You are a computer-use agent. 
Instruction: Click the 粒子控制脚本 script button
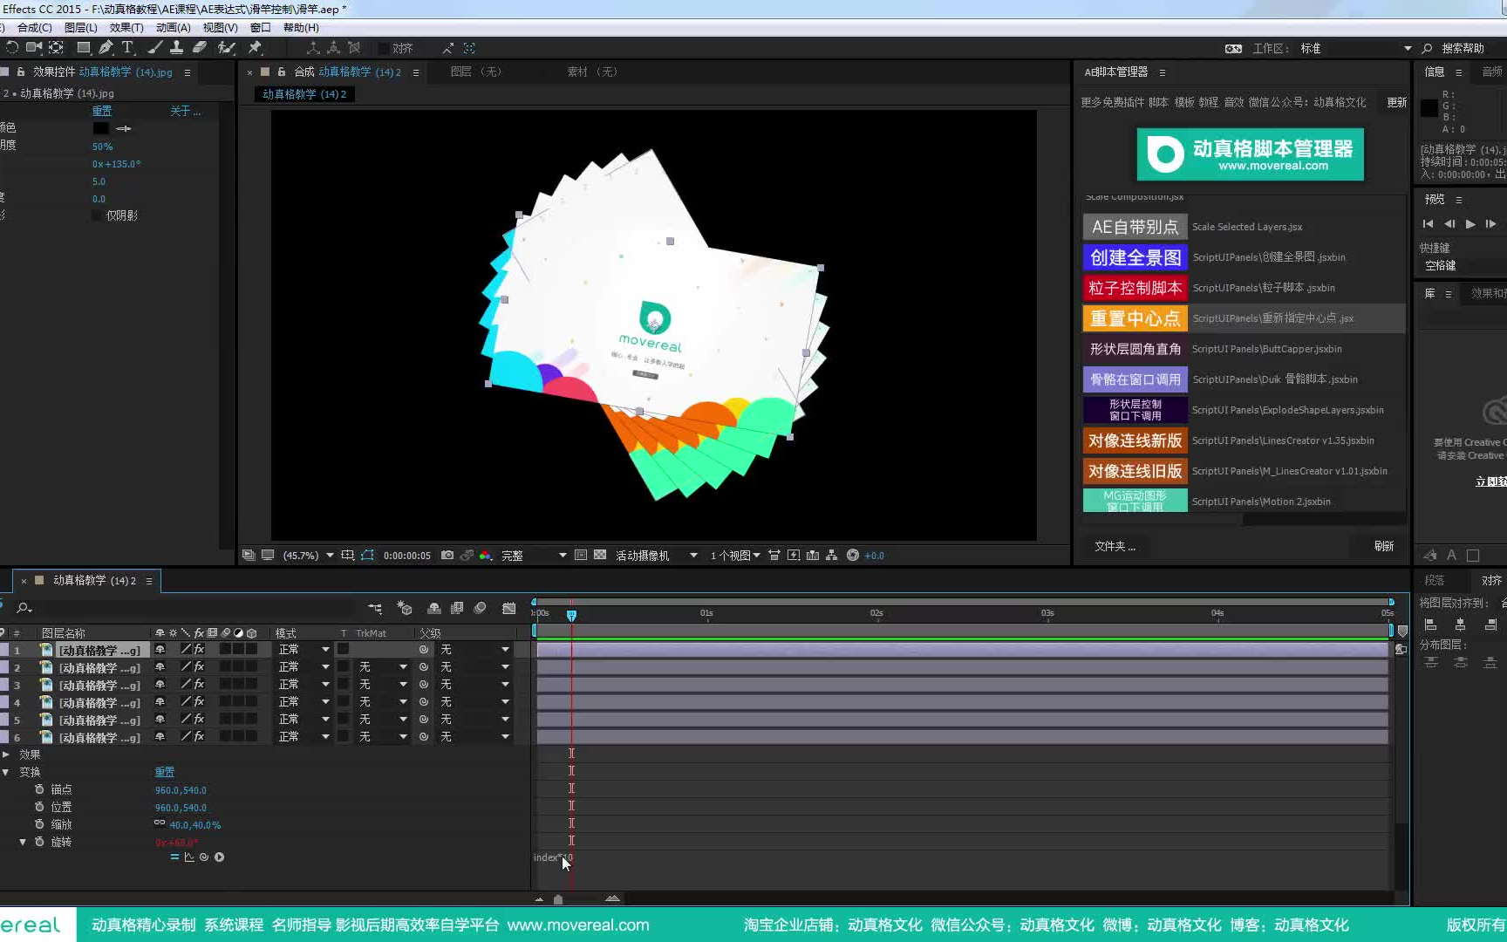tap(1135, 288)
